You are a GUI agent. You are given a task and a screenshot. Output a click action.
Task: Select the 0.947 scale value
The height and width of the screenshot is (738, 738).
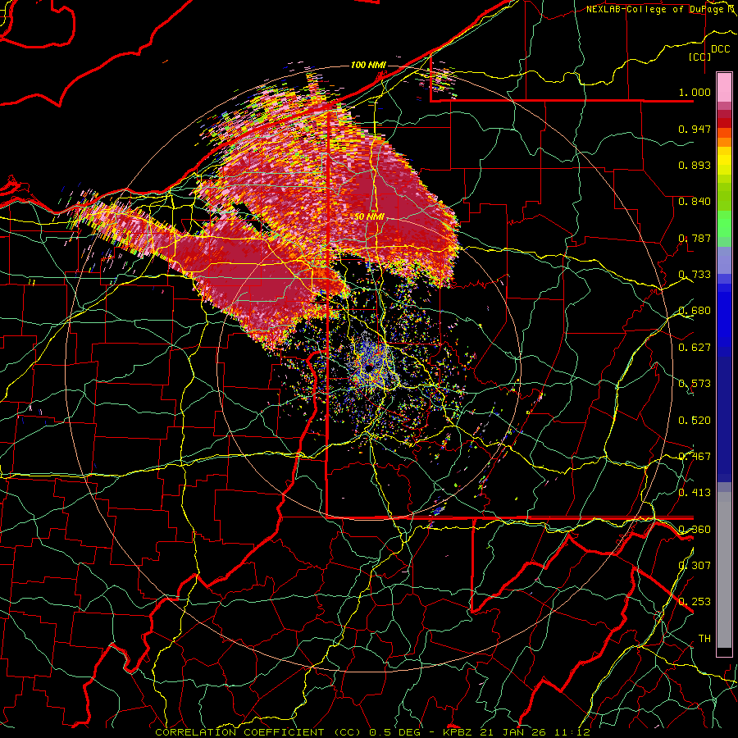[x=695, y=129]
